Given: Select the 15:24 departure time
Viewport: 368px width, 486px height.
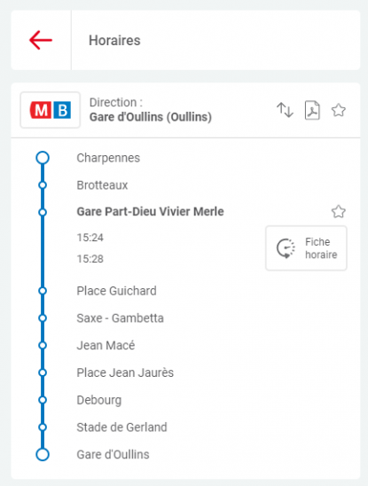Looking at the screenshot, I should (90, 238).
